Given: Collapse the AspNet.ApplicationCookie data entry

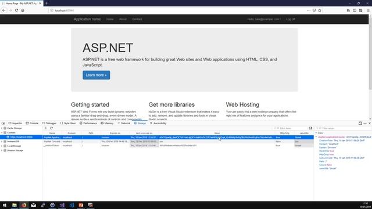Looking at the screenshot, I should click(316, 137).
